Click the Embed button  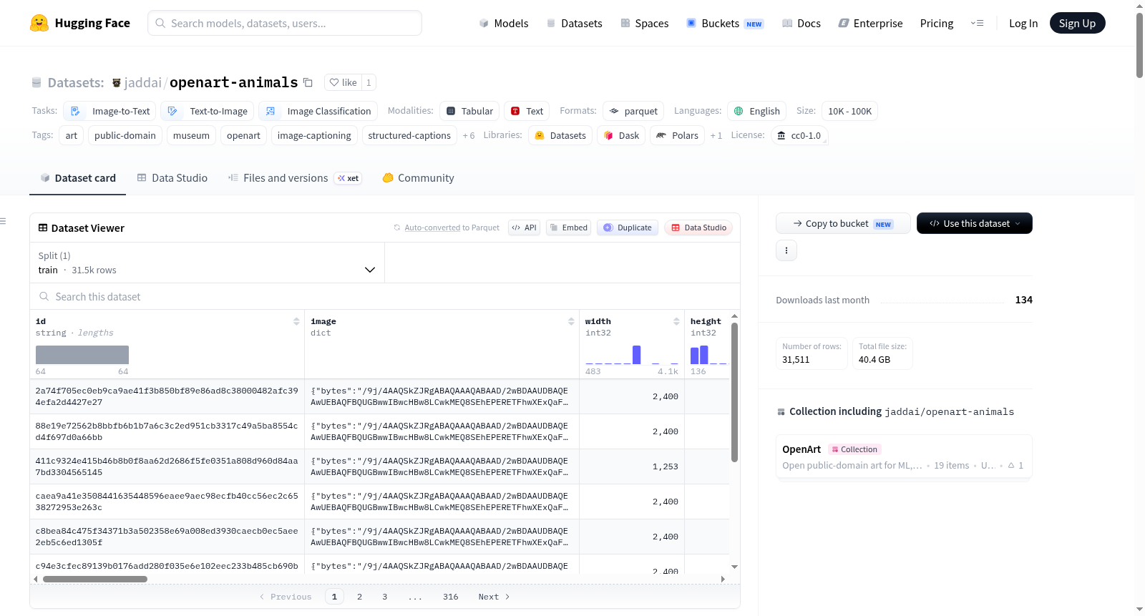(568, 228)
